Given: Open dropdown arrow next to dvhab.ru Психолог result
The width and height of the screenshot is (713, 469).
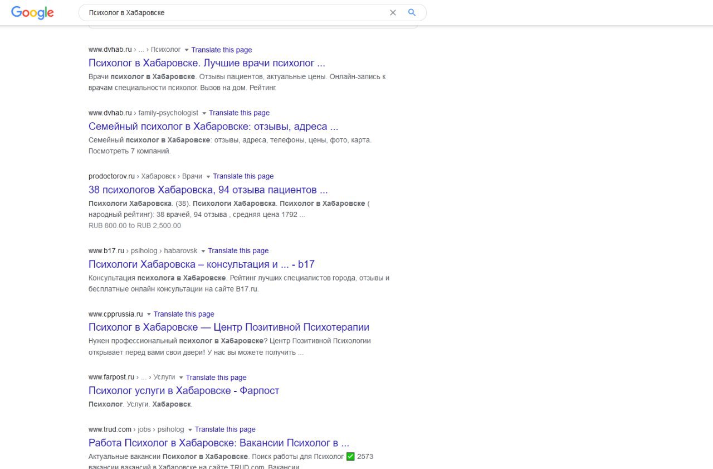Looking at the screenshot, I should click(187, 50).
